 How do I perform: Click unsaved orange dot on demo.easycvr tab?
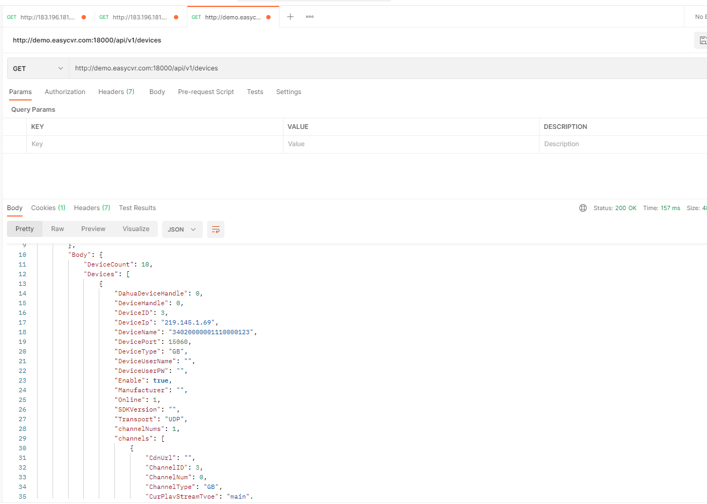[x=268, y=17]
